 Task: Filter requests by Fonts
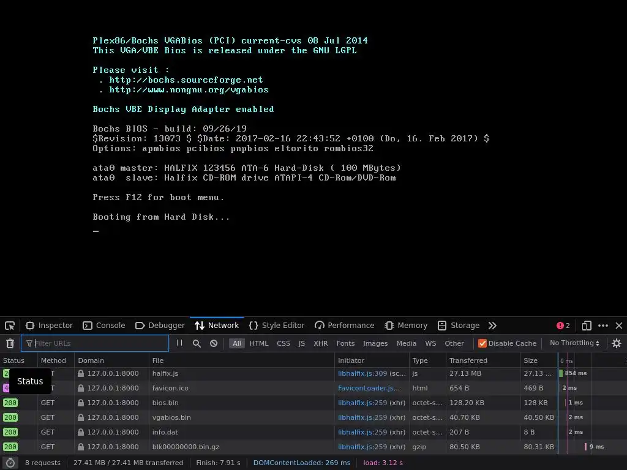(x=345, y=343)
